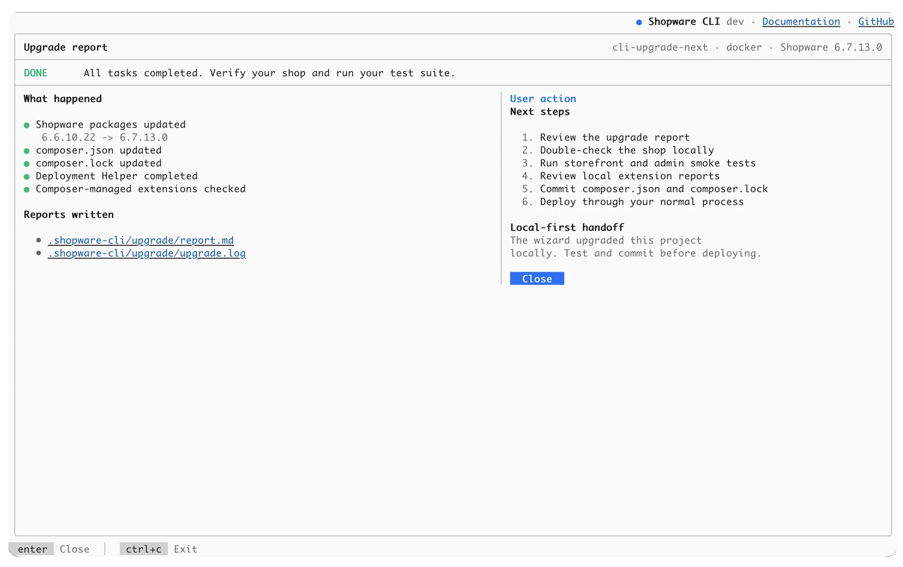The height and width of the screenshot is (567, 903).
Task: Click the 'Close' label in footer
Action: (x=74, y=549)
